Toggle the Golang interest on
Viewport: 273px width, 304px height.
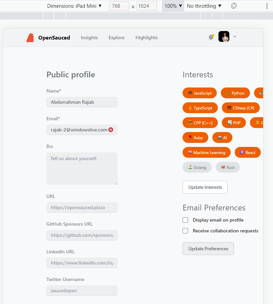pyautogui.click(x=197, y=167)
